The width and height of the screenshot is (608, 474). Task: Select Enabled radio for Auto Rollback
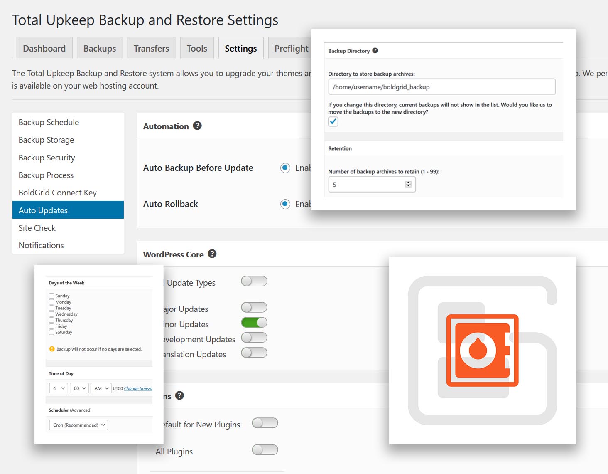285,204
